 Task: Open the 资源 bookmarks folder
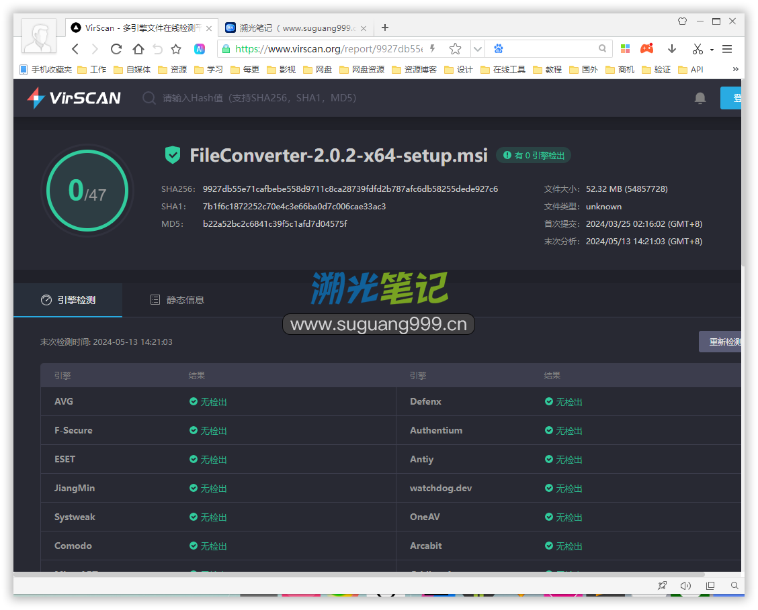173,70
